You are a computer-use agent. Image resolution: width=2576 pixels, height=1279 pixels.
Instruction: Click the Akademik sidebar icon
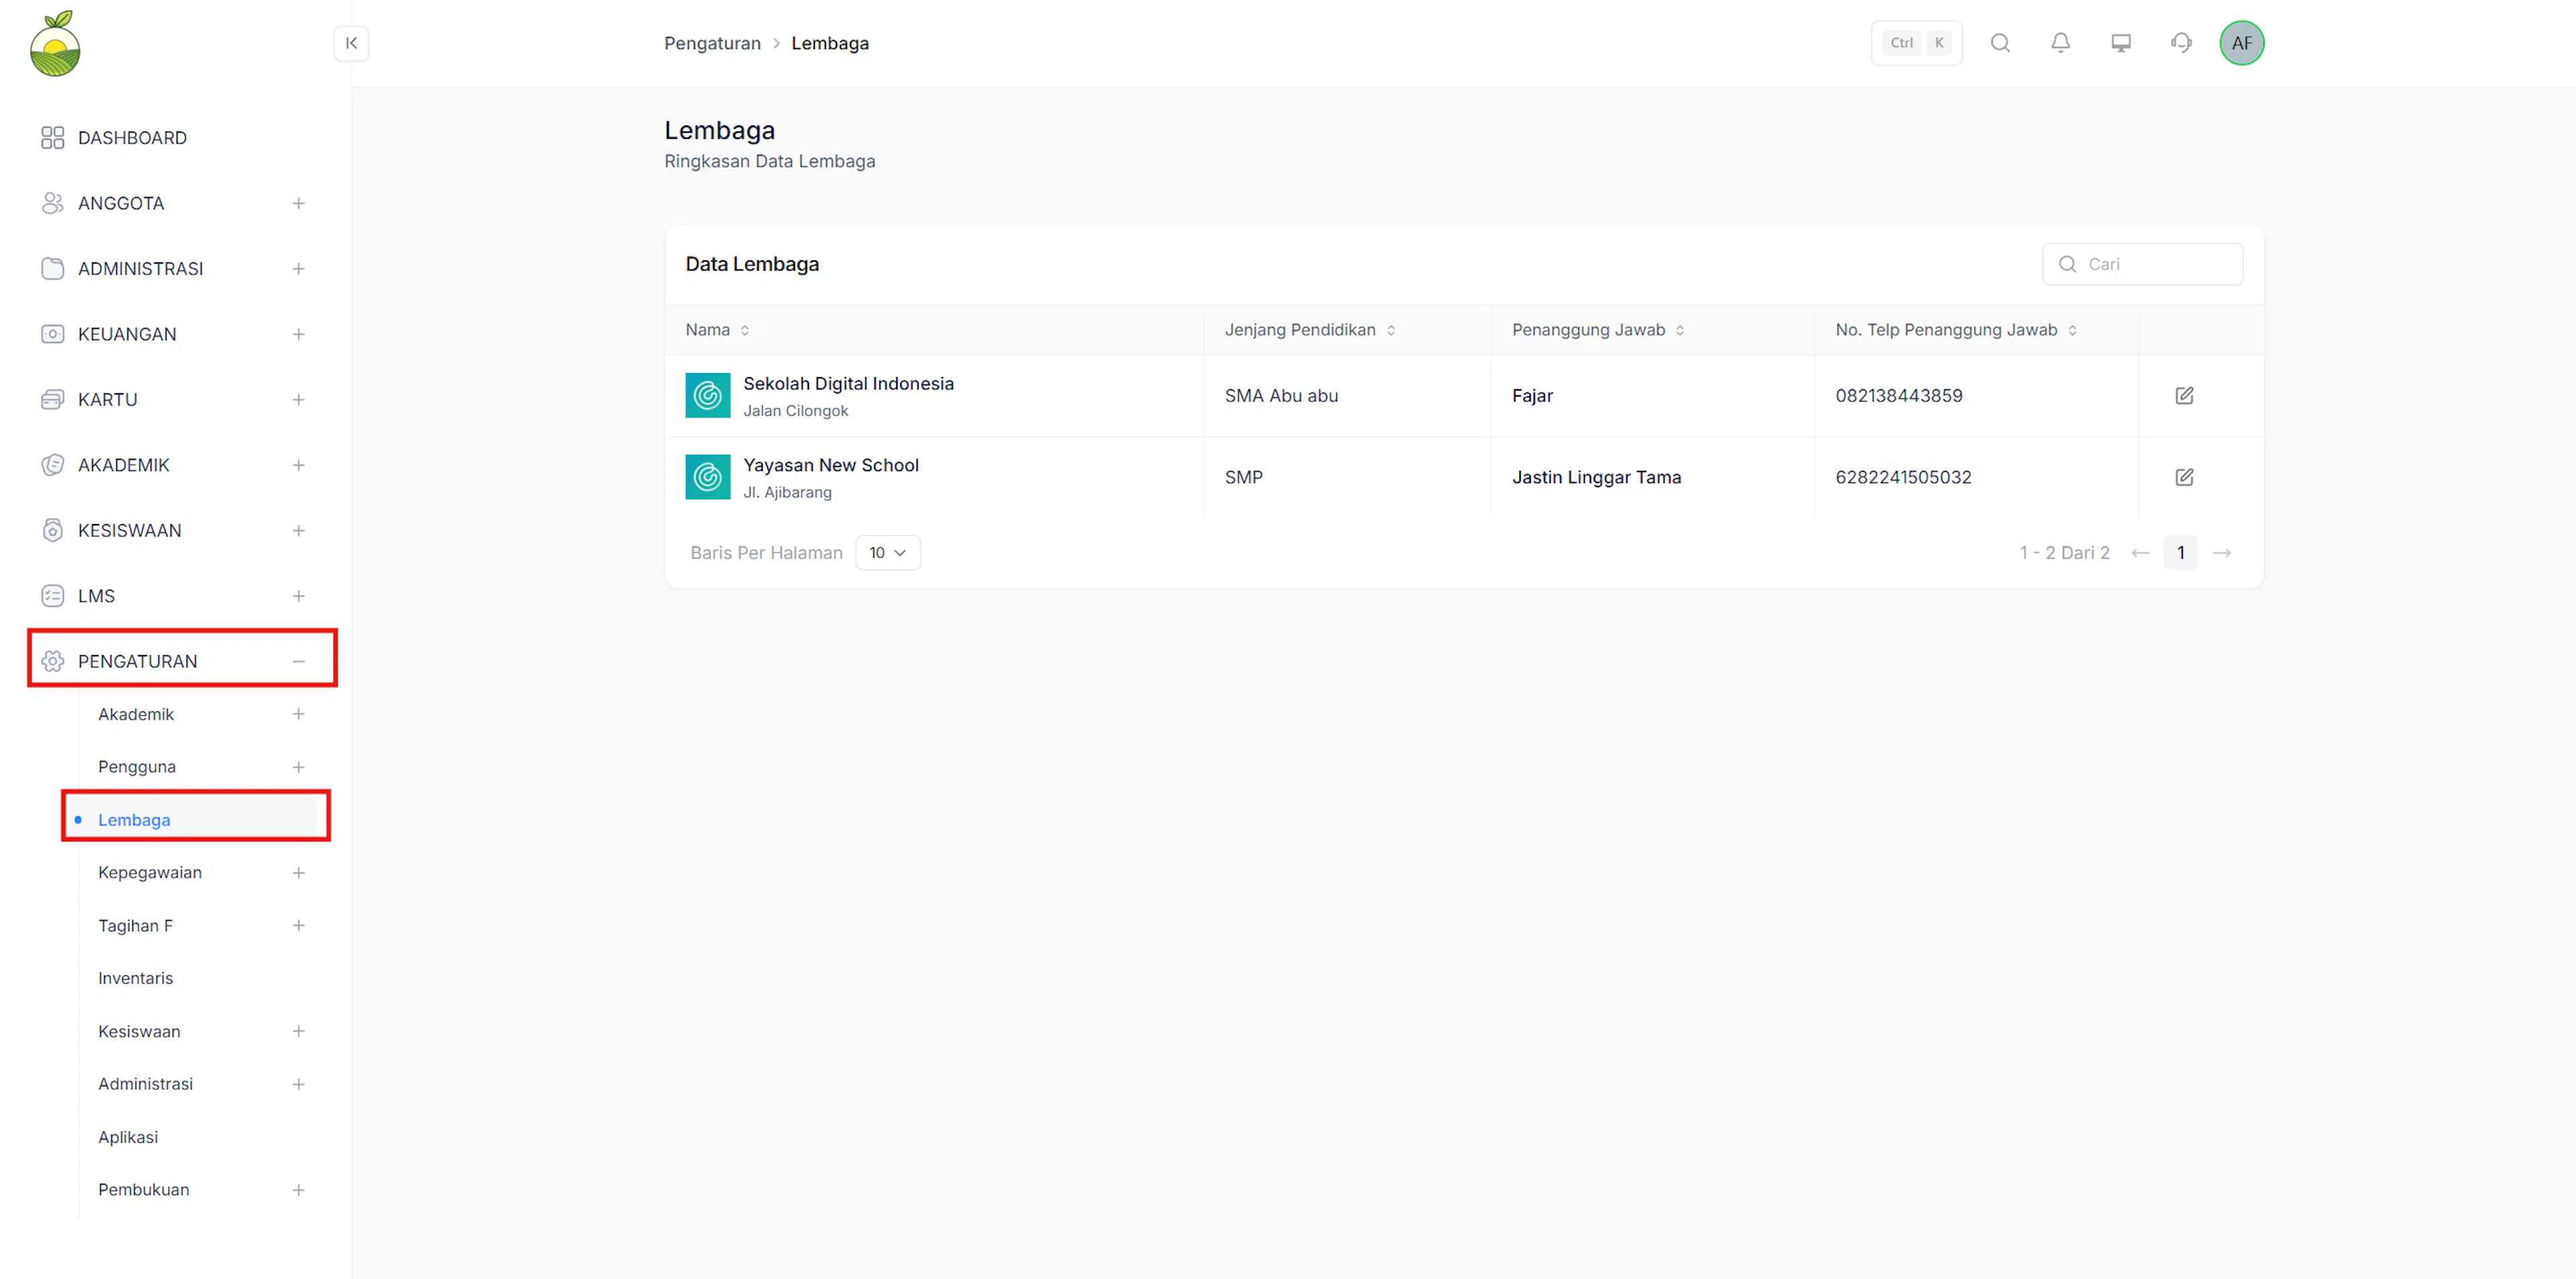pos(53,465)
